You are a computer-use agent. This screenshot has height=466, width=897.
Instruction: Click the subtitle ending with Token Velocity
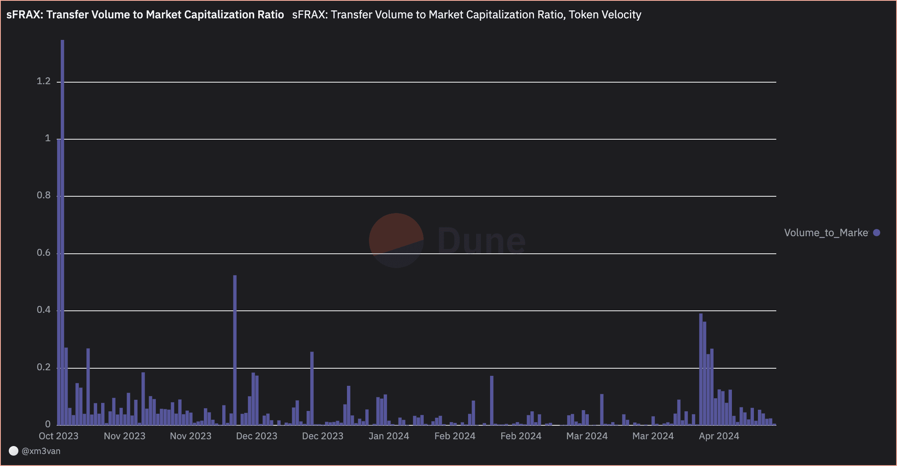(466, 15)
